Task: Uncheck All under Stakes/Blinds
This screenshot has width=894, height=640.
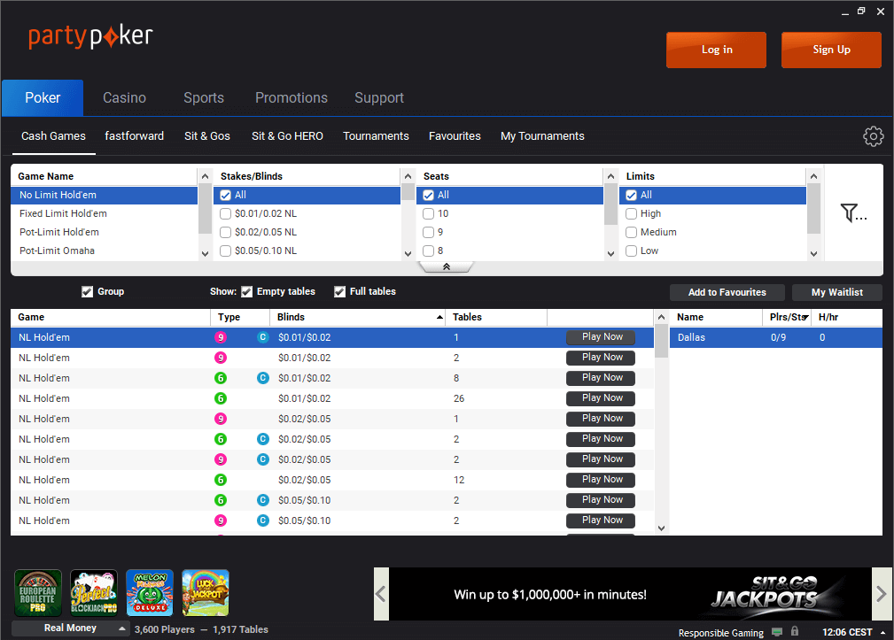Action: coord(225,196)
